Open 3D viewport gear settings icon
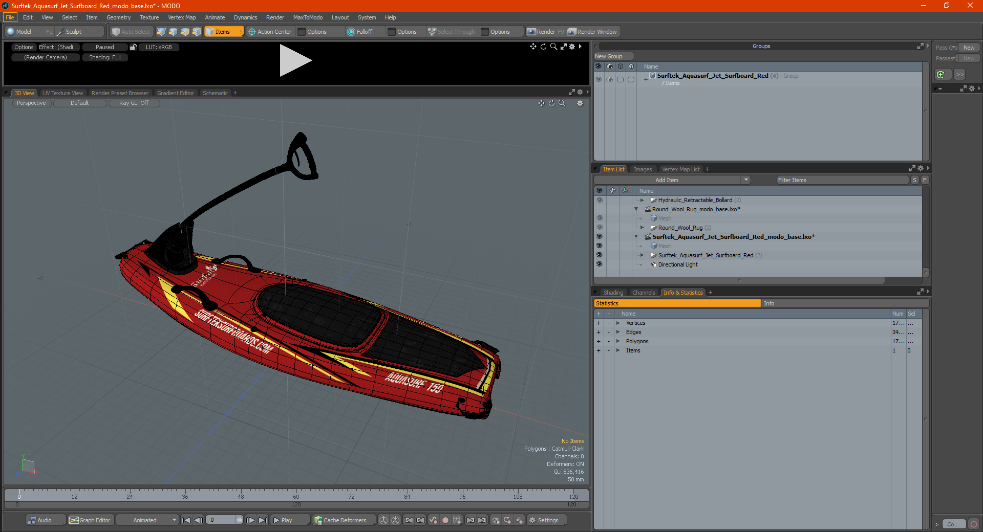This screenshot has width=983, height=532. click(580, 103)
